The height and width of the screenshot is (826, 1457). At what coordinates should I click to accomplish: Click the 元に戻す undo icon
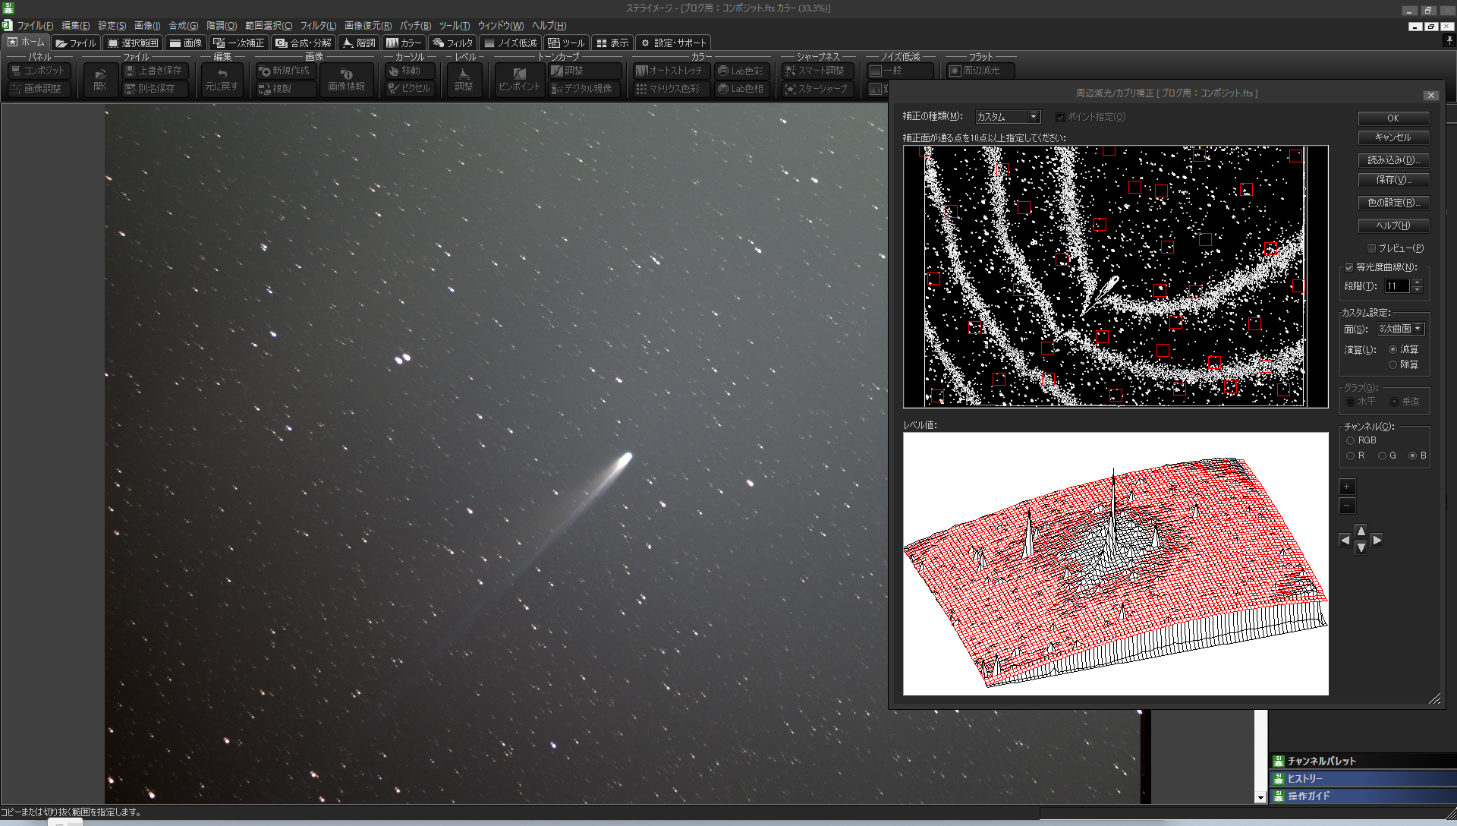[x=222, y=79]
